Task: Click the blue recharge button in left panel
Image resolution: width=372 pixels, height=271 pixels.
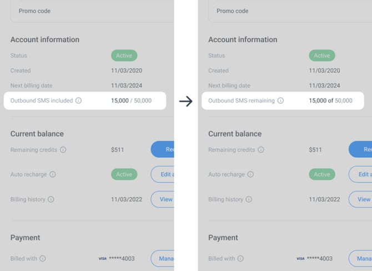Action: 163,149
